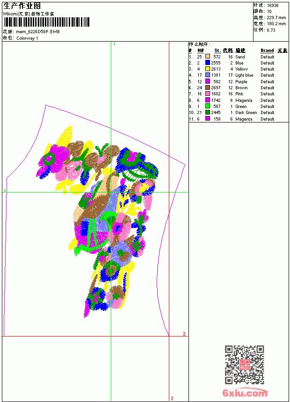Click the Pink color swatch in row 7
Screen dimensions: 290x402
208,93
